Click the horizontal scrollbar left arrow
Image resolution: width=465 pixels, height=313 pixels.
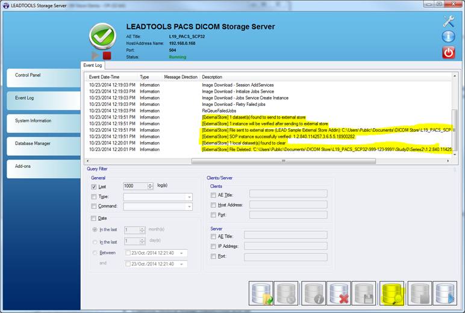click(87, 161)
